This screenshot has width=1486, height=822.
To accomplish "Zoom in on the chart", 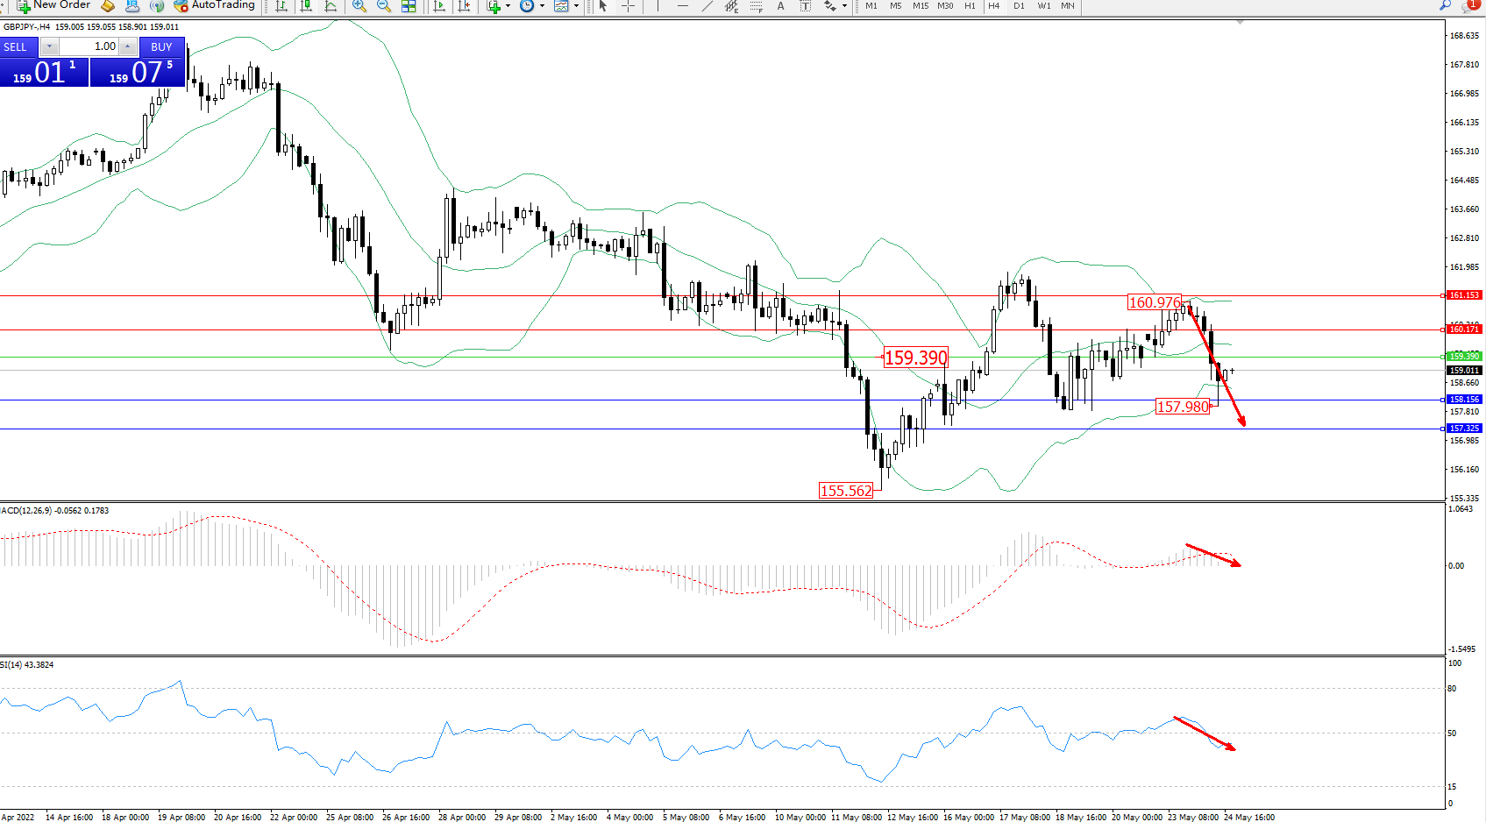I will click(x=359, y=6).
